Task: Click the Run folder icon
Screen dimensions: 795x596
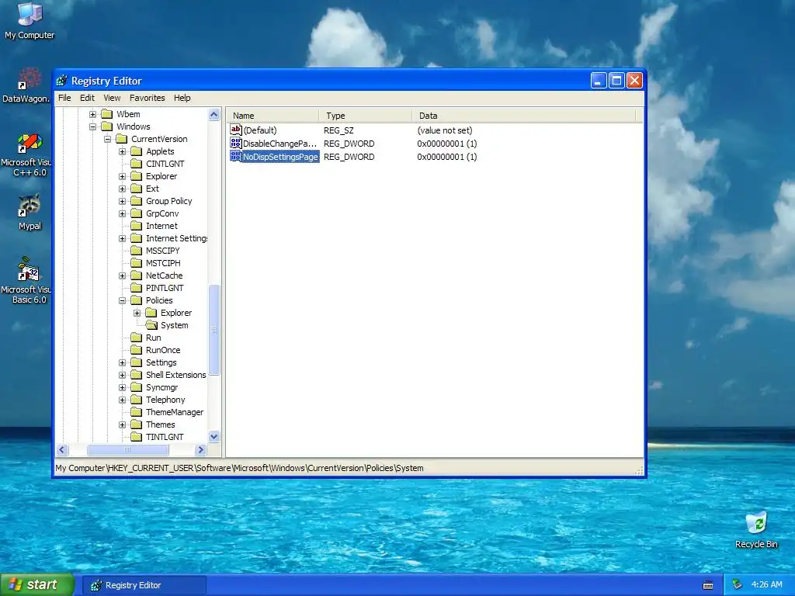Action: tap(136, 337)
